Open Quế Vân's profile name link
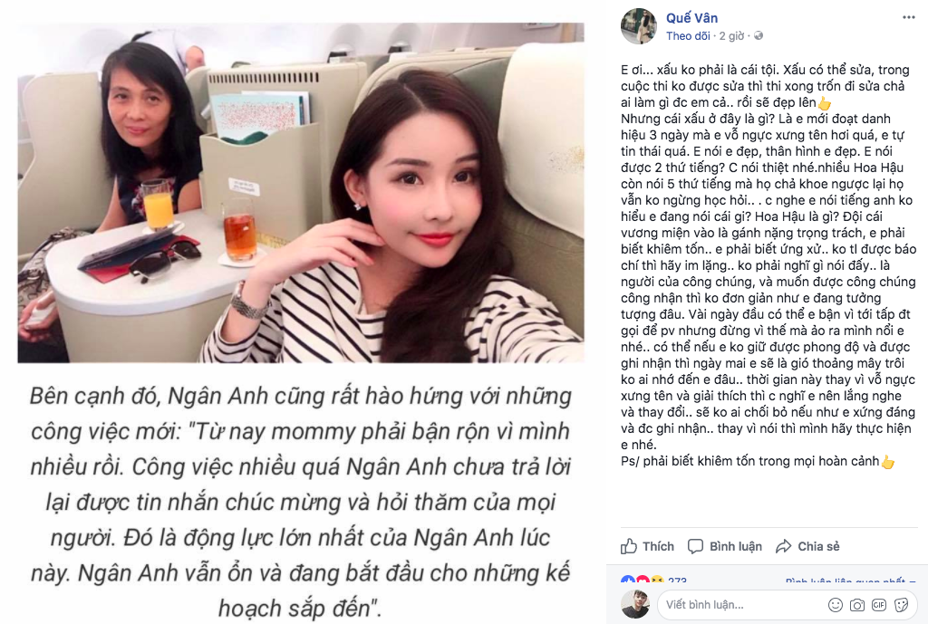The width and height of the screenshot is (928, 624). point(691,18)
